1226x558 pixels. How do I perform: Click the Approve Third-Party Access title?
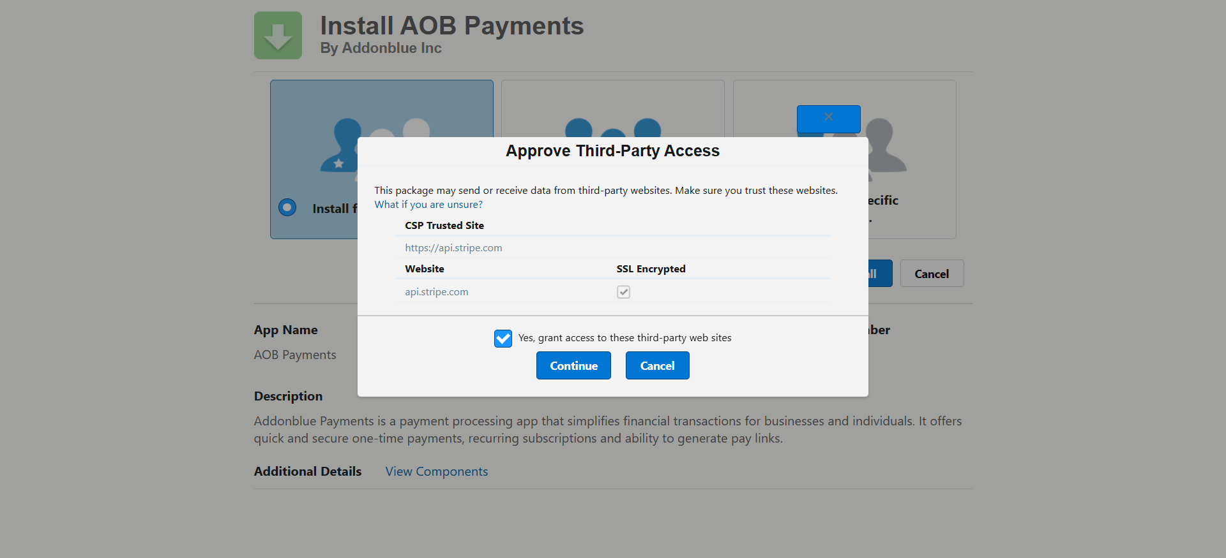tap(613, 151)
